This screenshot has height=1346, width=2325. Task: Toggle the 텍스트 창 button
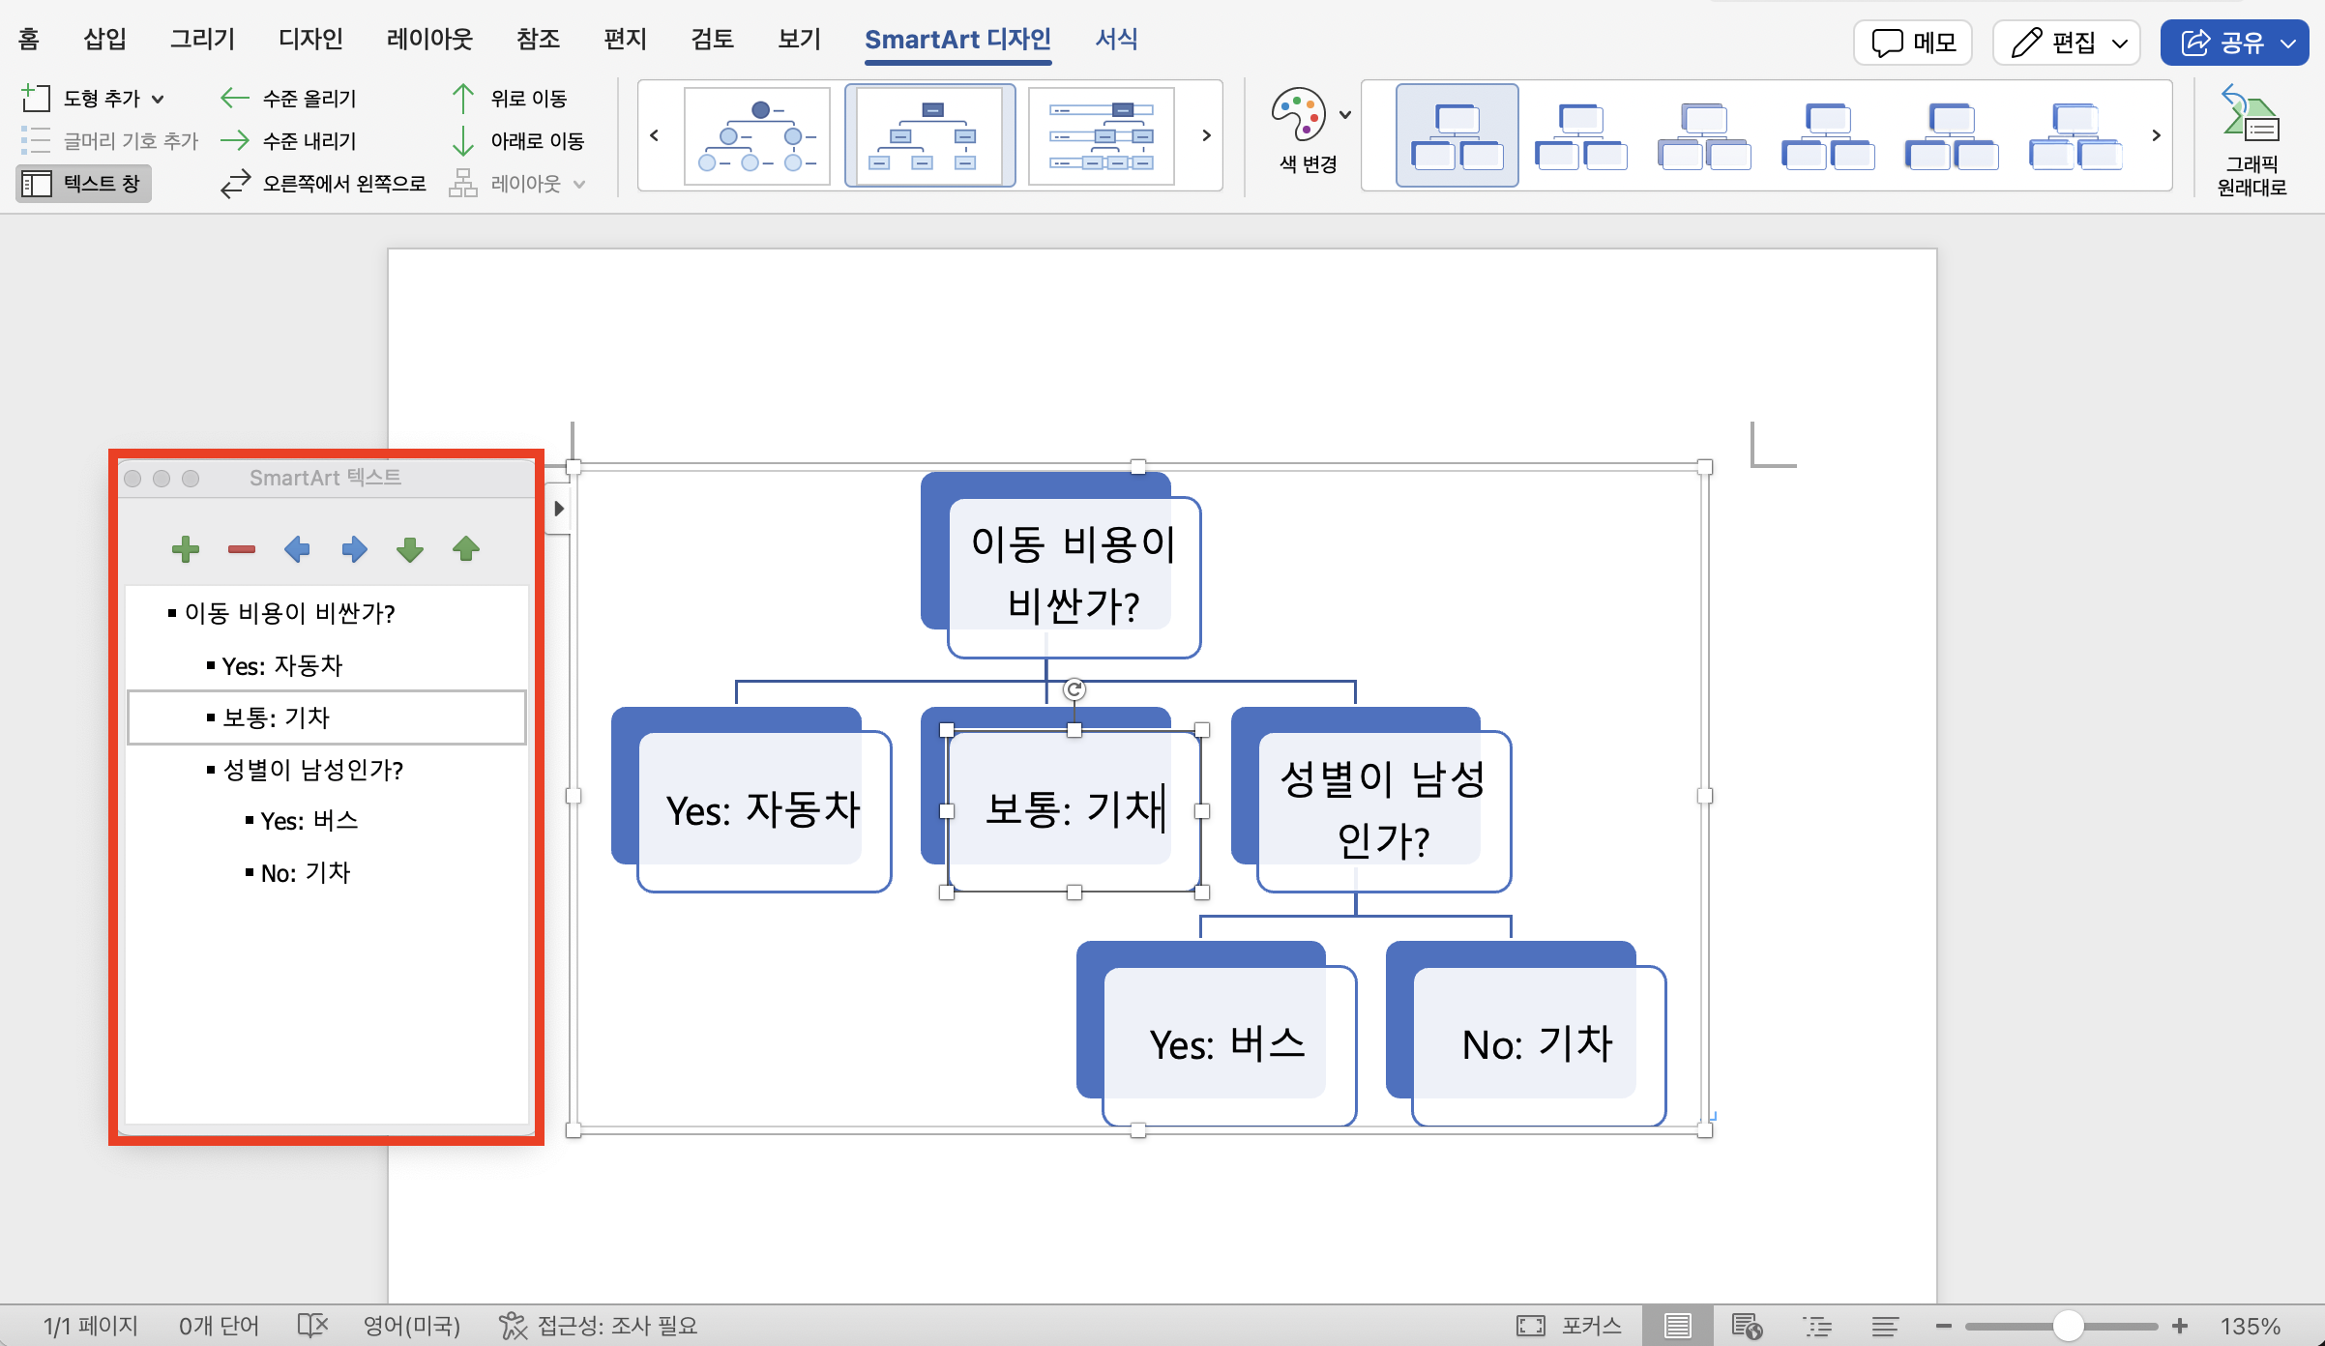click(x=83, y=183)
